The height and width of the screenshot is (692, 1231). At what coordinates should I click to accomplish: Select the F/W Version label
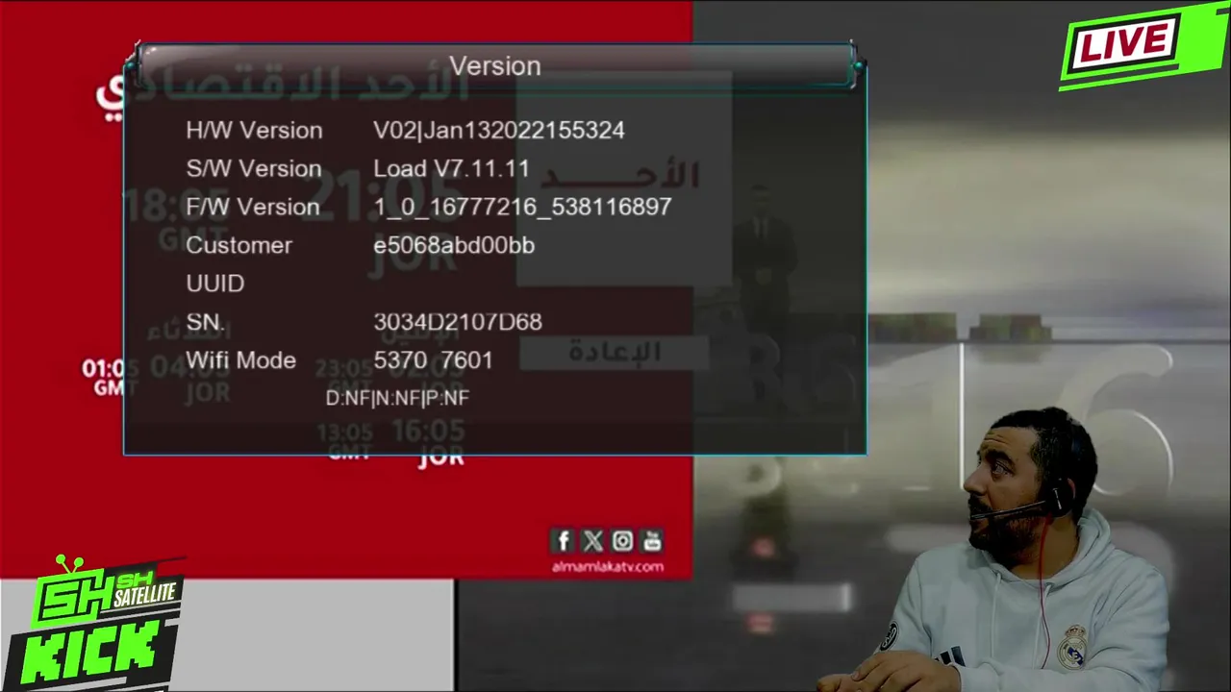[253, 207]
